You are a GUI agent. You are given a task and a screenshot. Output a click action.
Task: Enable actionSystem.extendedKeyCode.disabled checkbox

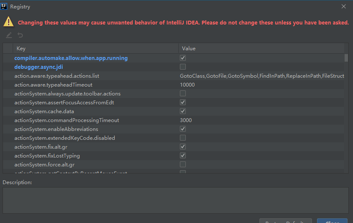coord(183,138)
